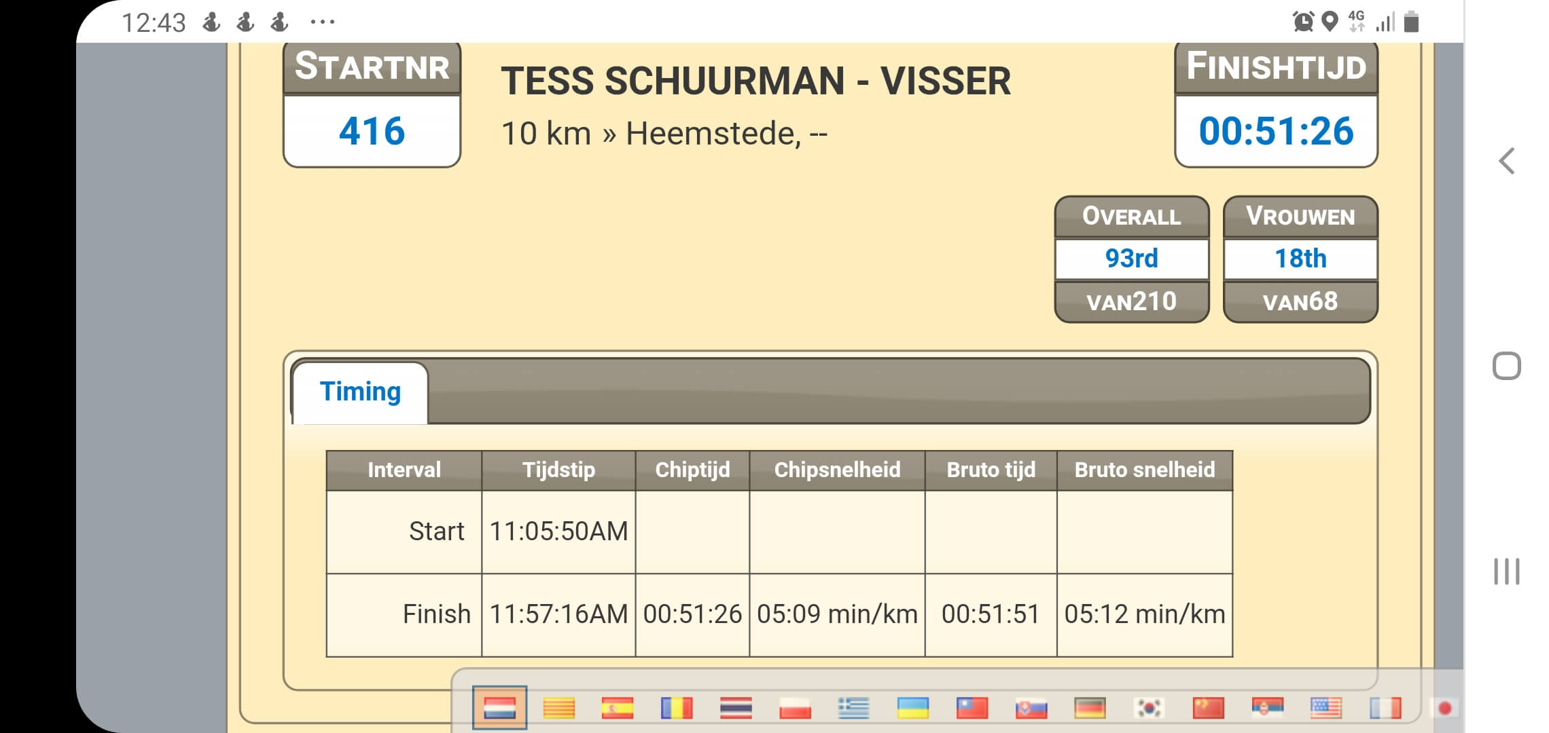This screenshot has height=733, width=1549.
Task: Select the Dutch flag language option
Action: coord(499,708)
